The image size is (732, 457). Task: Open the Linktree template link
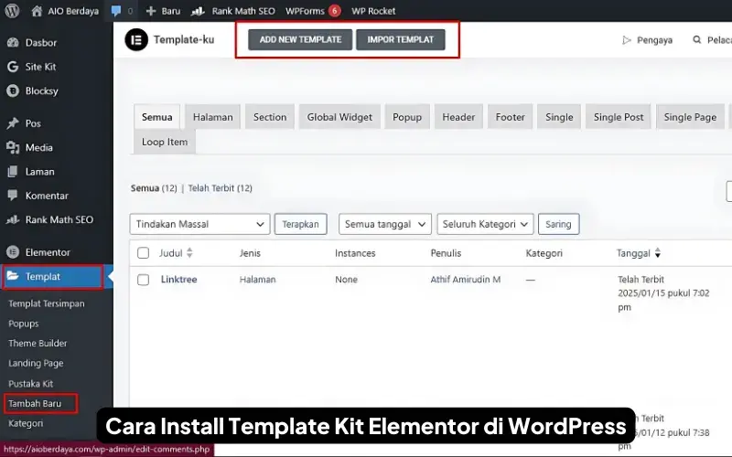point(178,280)
